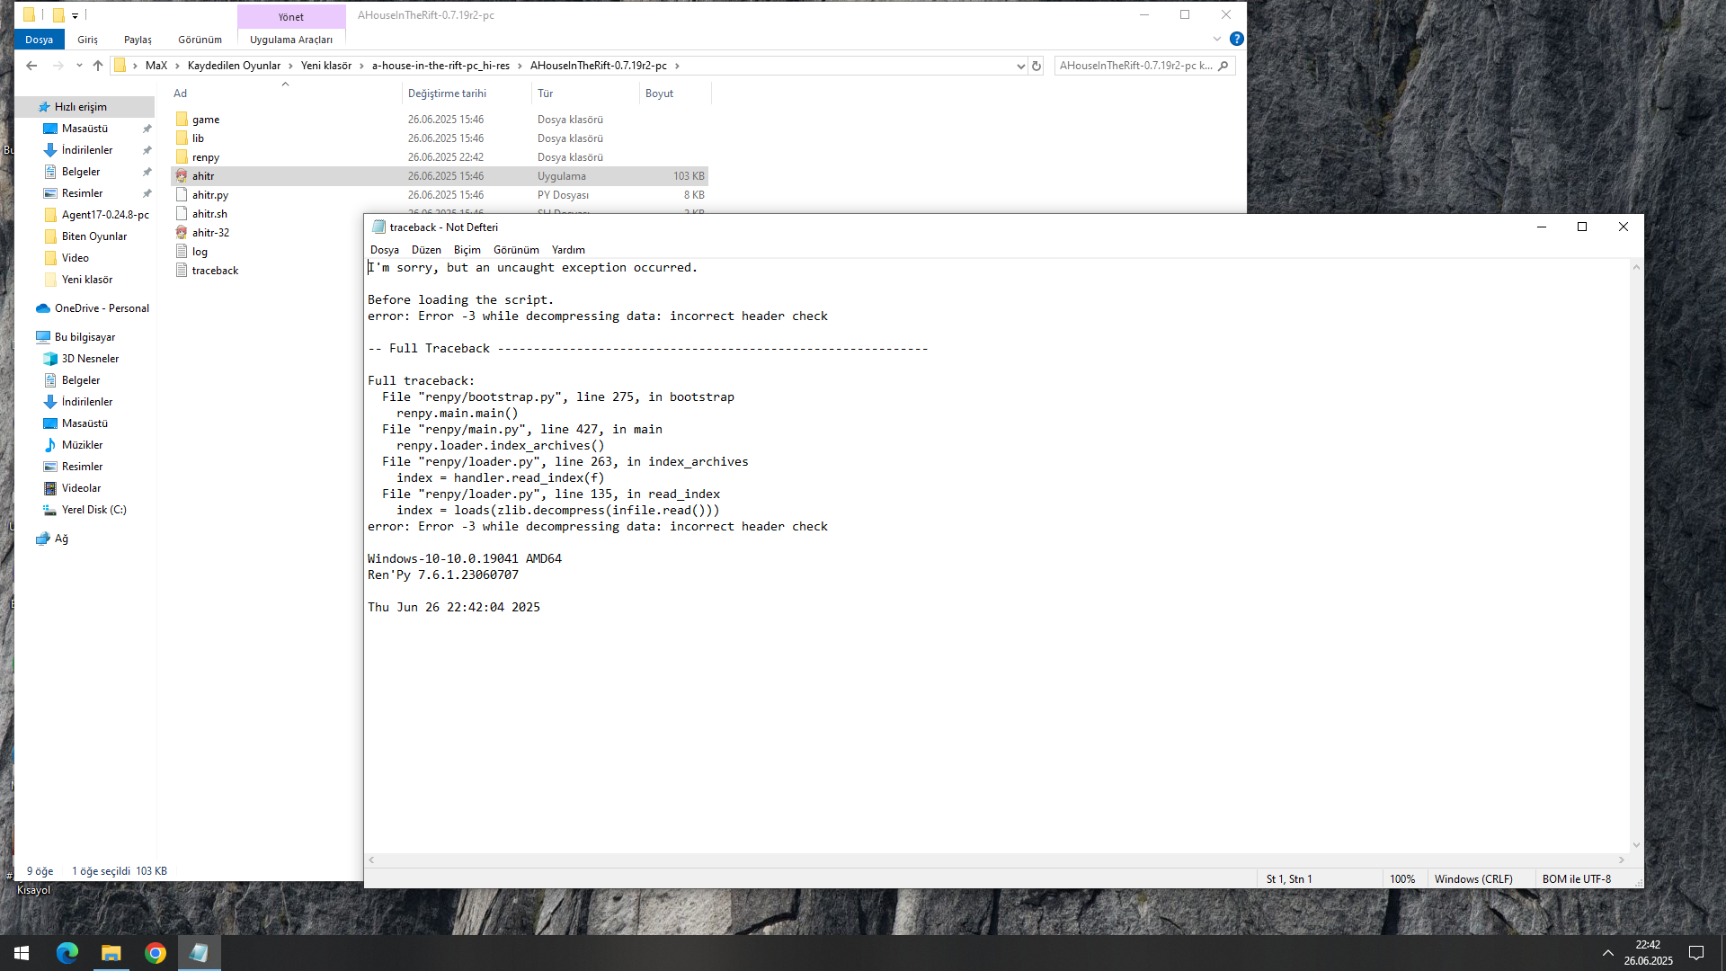Open Notepad Düzen menu
The image size is (1726, 971).
[x=426, y=250]
